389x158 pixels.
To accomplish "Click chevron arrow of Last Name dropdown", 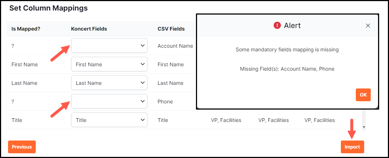I will click(x=142, y=83).
